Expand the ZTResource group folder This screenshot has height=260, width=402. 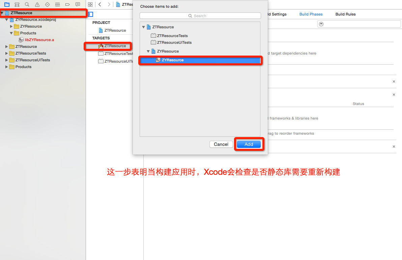[7, 46]
